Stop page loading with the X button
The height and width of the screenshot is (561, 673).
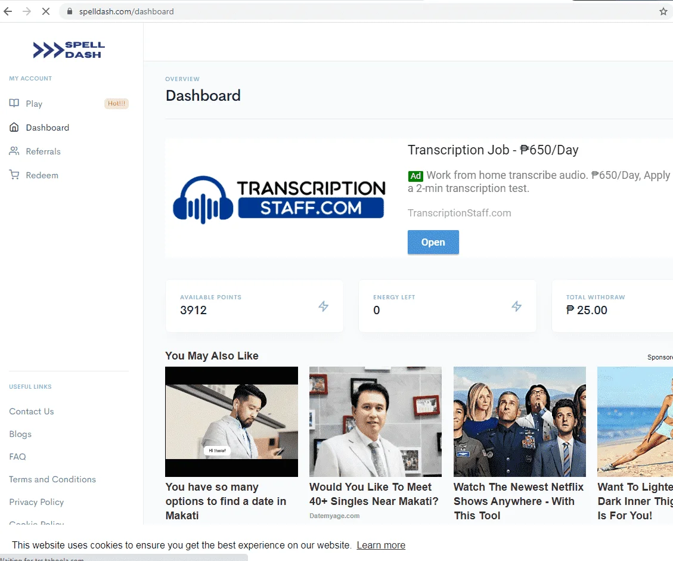tap(46, 11)
